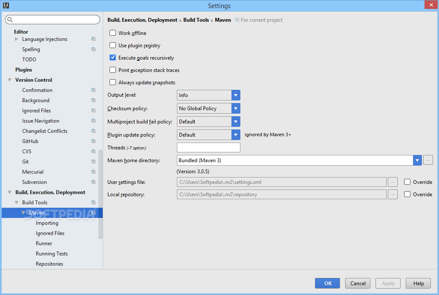Tick Override for Local repository
The width and height of the screenshot is (439, 295).
[x=407, y=195]
